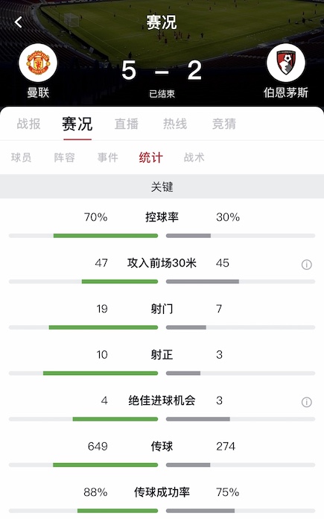Open Bournemouth team logo
Screen dimensions: 324x519
coord(286,63)
